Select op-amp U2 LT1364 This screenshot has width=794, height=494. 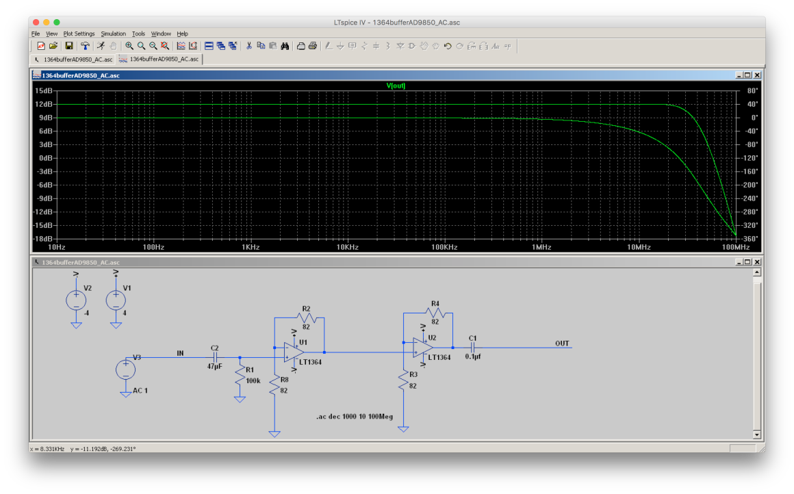(x=423, y=348)
